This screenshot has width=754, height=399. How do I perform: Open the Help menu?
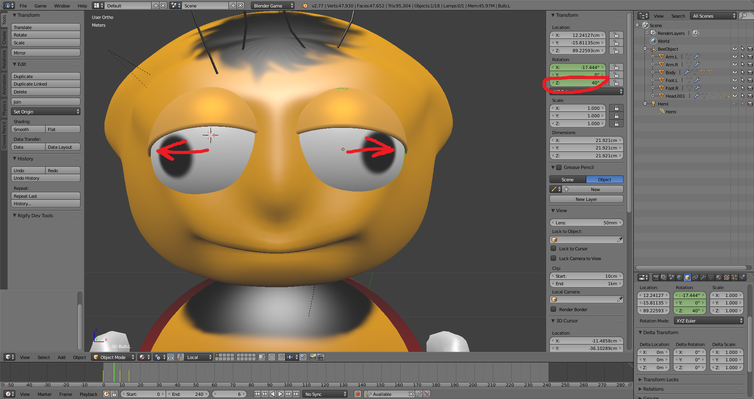click(82, 6)
